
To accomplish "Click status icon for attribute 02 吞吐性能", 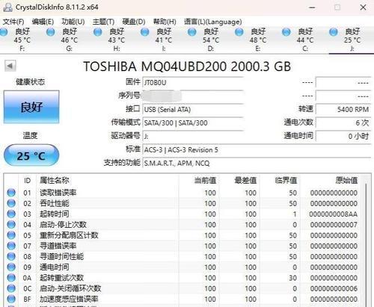I will point(11,203).
